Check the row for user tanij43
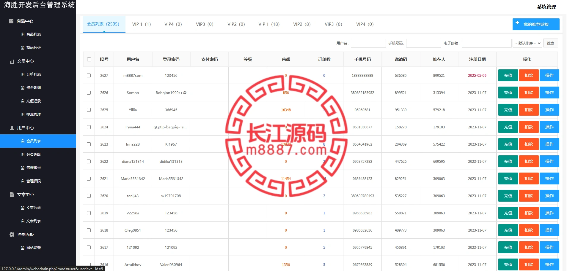This screenshot has height=271, width=567. click(x=89, y=196)
